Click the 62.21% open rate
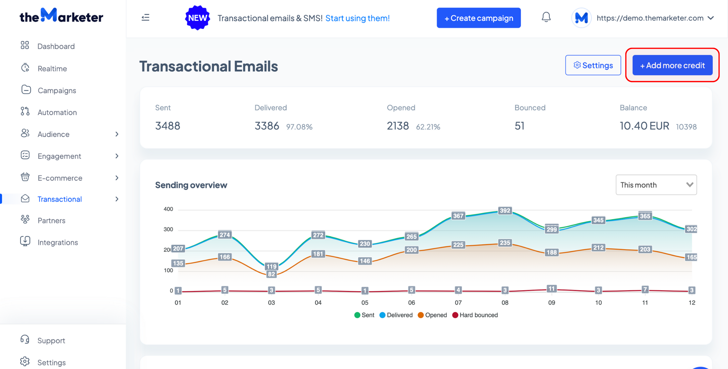 coord(428,127)
